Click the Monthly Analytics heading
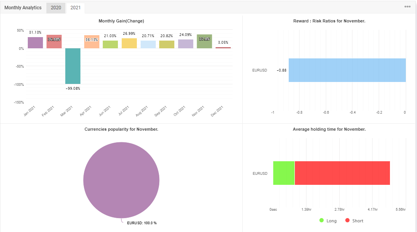The height and width of the screenshot is (232, 417). coord(23,8)
